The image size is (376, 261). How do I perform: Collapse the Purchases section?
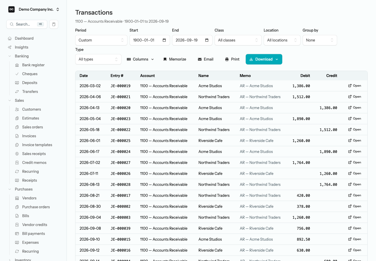[x=10, y=189]
